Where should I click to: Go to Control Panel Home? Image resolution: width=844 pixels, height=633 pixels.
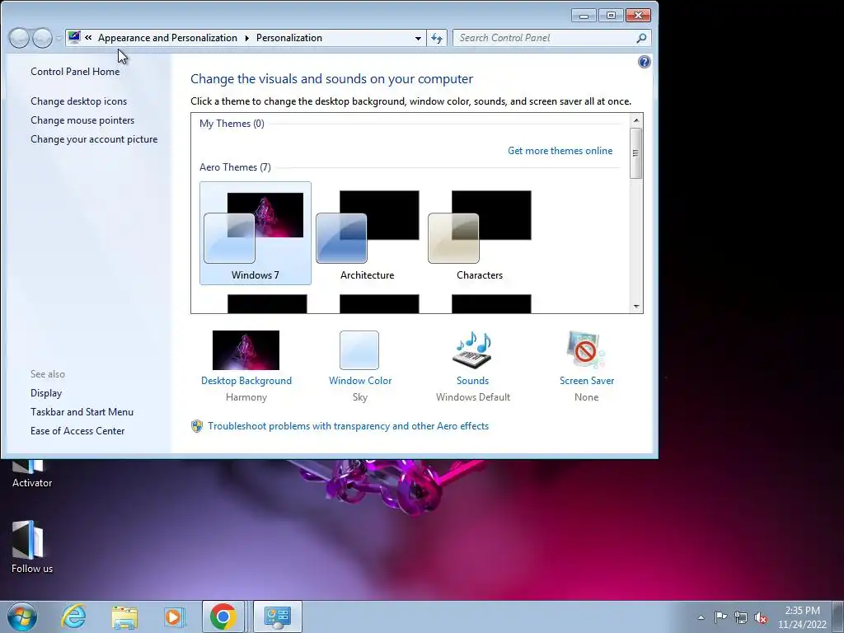click(75, 72)
